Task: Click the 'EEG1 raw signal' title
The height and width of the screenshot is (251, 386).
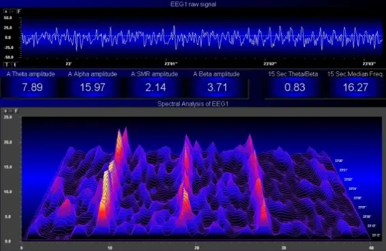Action: click(x=193, y=4)
